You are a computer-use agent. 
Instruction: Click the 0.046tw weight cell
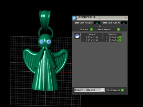click(x=114, y=37)
